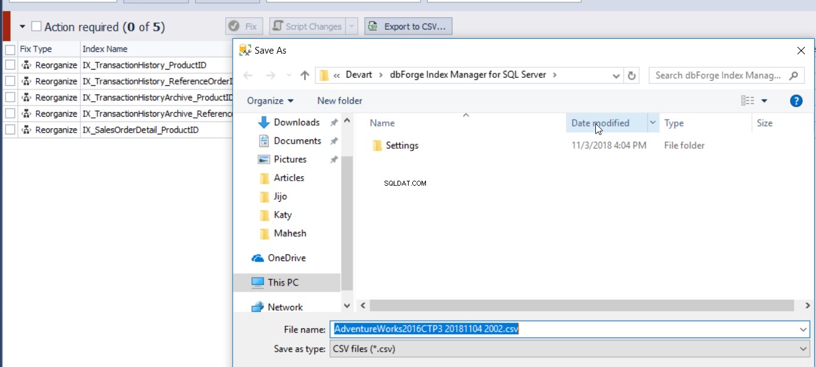Check the IX_TransactionHistoryArchive_ProductID row checkbox
Viewport: 816px width, 367px height.
(x=10, y=97)
